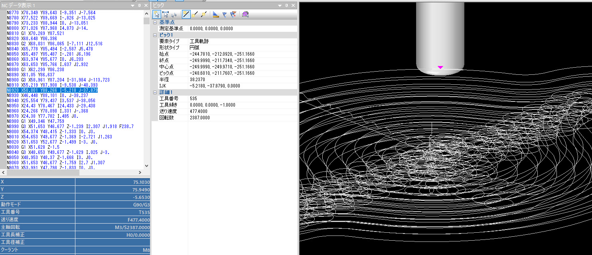592x255 pixels.
Task: Select the IJK value row
Action: 227,86
